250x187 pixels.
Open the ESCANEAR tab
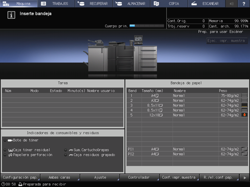[x=206, y=3]
